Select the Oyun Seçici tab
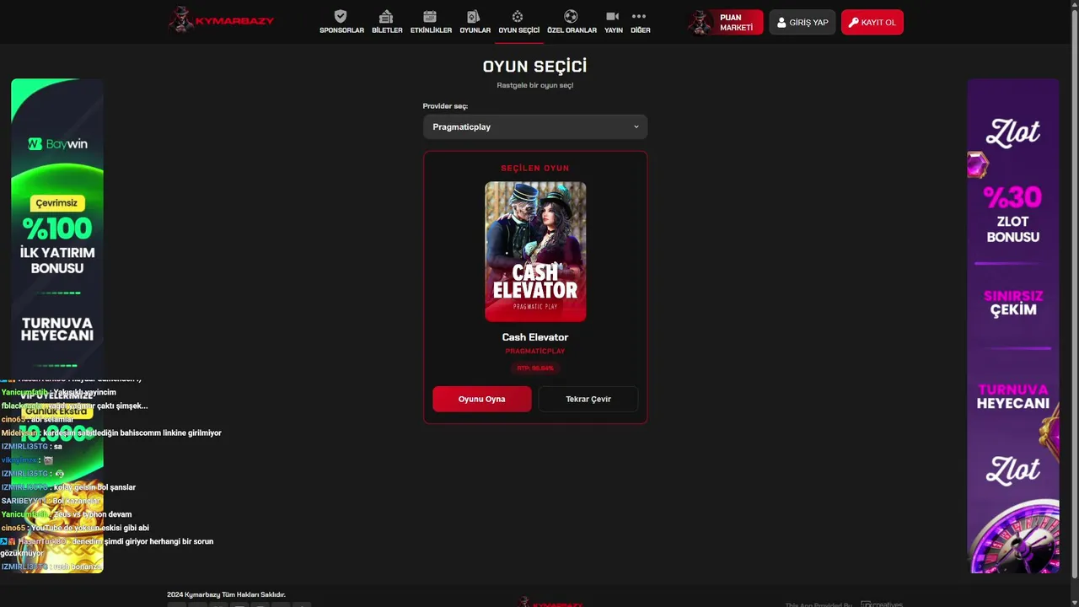The width and height of the screenshot is (1079, 607). coord(518,22)
